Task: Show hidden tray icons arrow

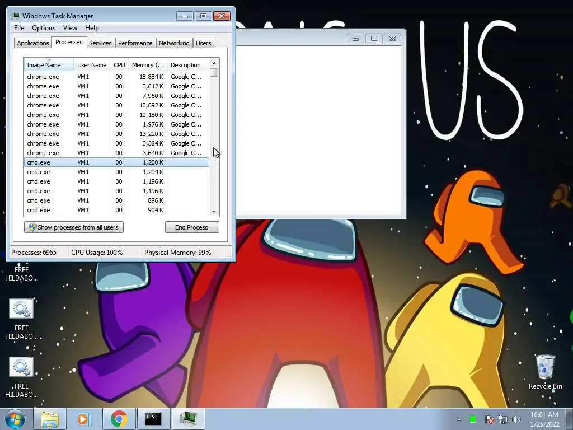Action: [459, 419]
